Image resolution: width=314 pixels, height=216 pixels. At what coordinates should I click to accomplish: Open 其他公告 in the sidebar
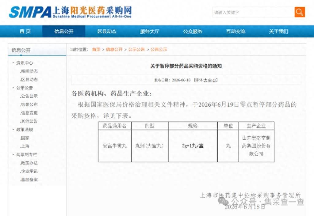[x=29, y=121]
